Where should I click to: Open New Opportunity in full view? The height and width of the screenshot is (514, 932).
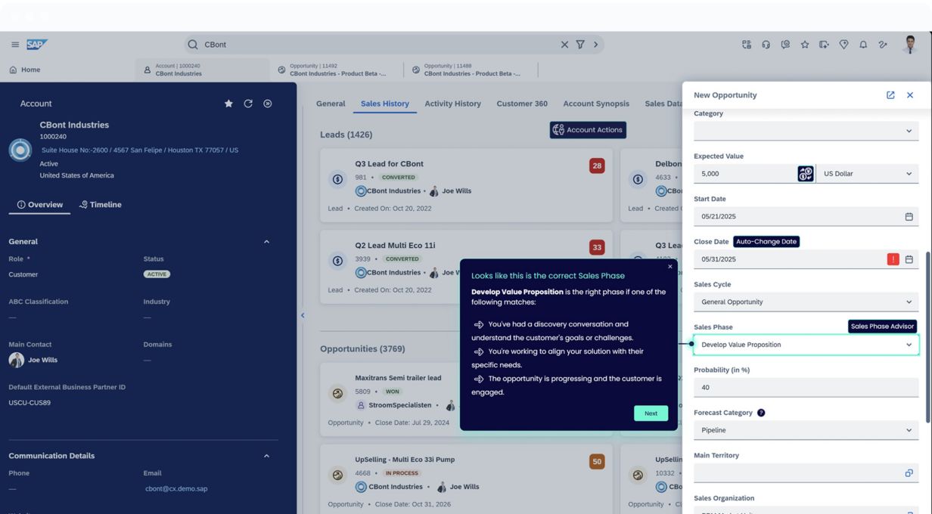pos(890,95)
